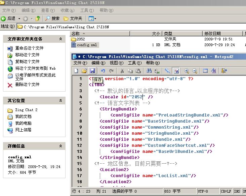The width and height of the screenshot is (246, 196).
Task: Open the Notepad2 编辑(E) menu
Action: [x=98, y=63]
